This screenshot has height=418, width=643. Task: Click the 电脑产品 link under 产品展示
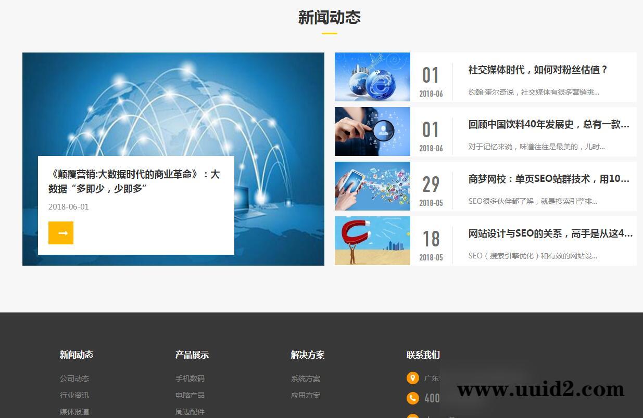[190, 395]
